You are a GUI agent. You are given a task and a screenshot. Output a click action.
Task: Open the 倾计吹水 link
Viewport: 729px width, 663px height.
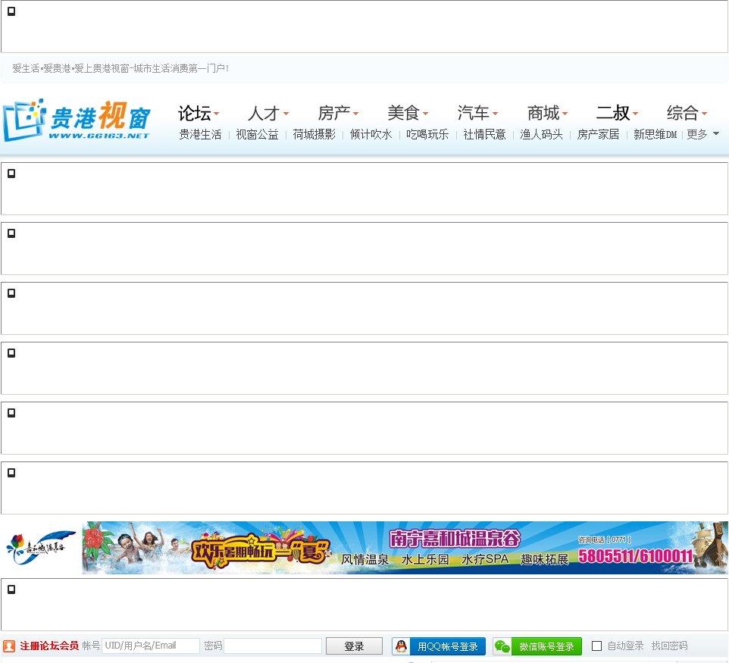point(371,134)
